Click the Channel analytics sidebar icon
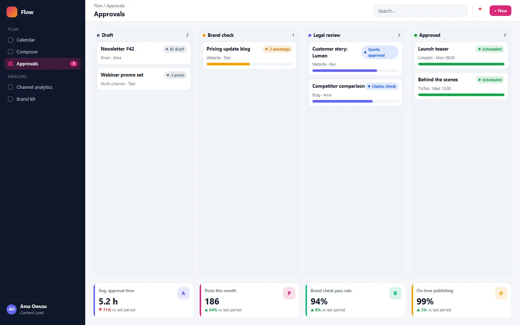The width and height of the screenshot is (520, 325). 10,87
